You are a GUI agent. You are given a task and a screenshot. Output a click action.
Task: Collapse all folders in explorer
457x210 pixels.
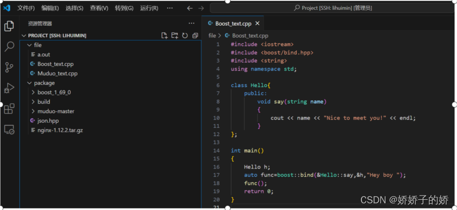195,35
